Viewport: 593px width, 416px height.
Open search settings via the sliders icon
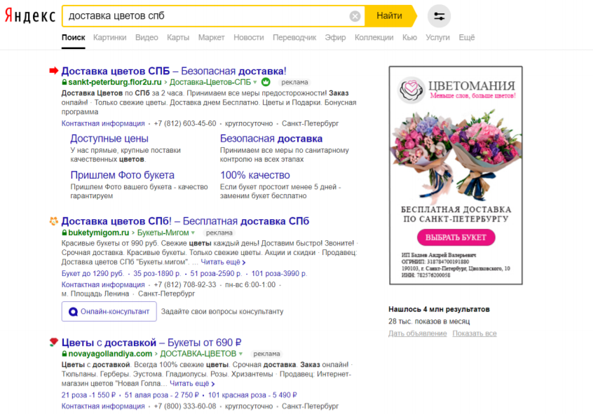click(439, 16)
